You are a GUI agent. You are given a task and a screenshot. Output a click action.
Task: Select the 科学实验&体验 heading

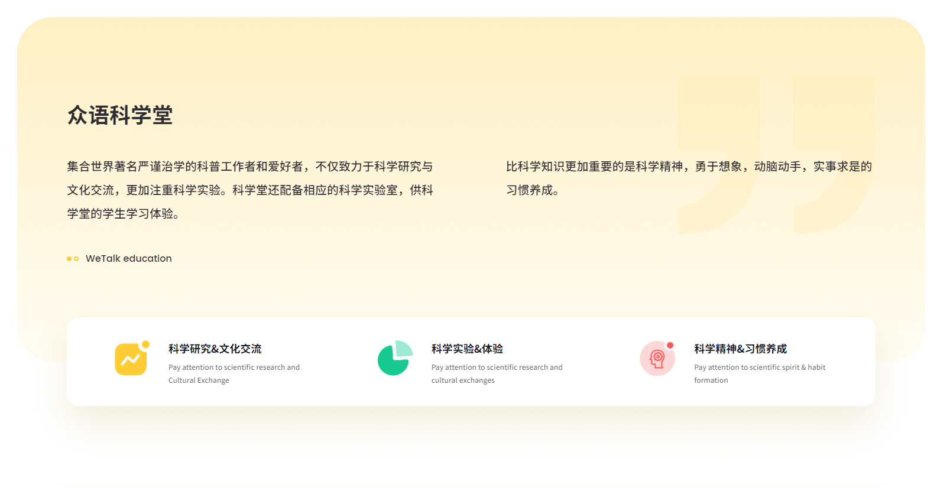[467, 349]
